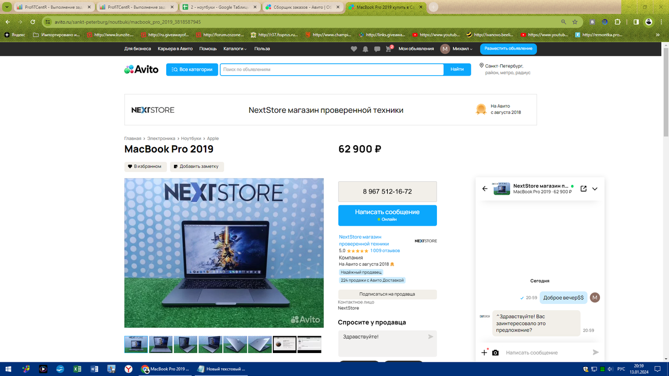669x376 pixels.
Task: Send quick question 'Здравствуйте!' arrow
Action: point(431,337)
